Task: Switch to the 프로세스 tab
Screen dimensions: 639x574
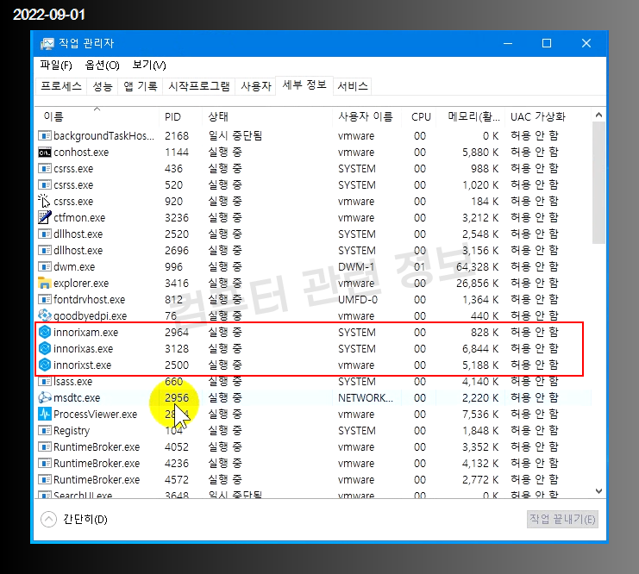Action: 61,86
